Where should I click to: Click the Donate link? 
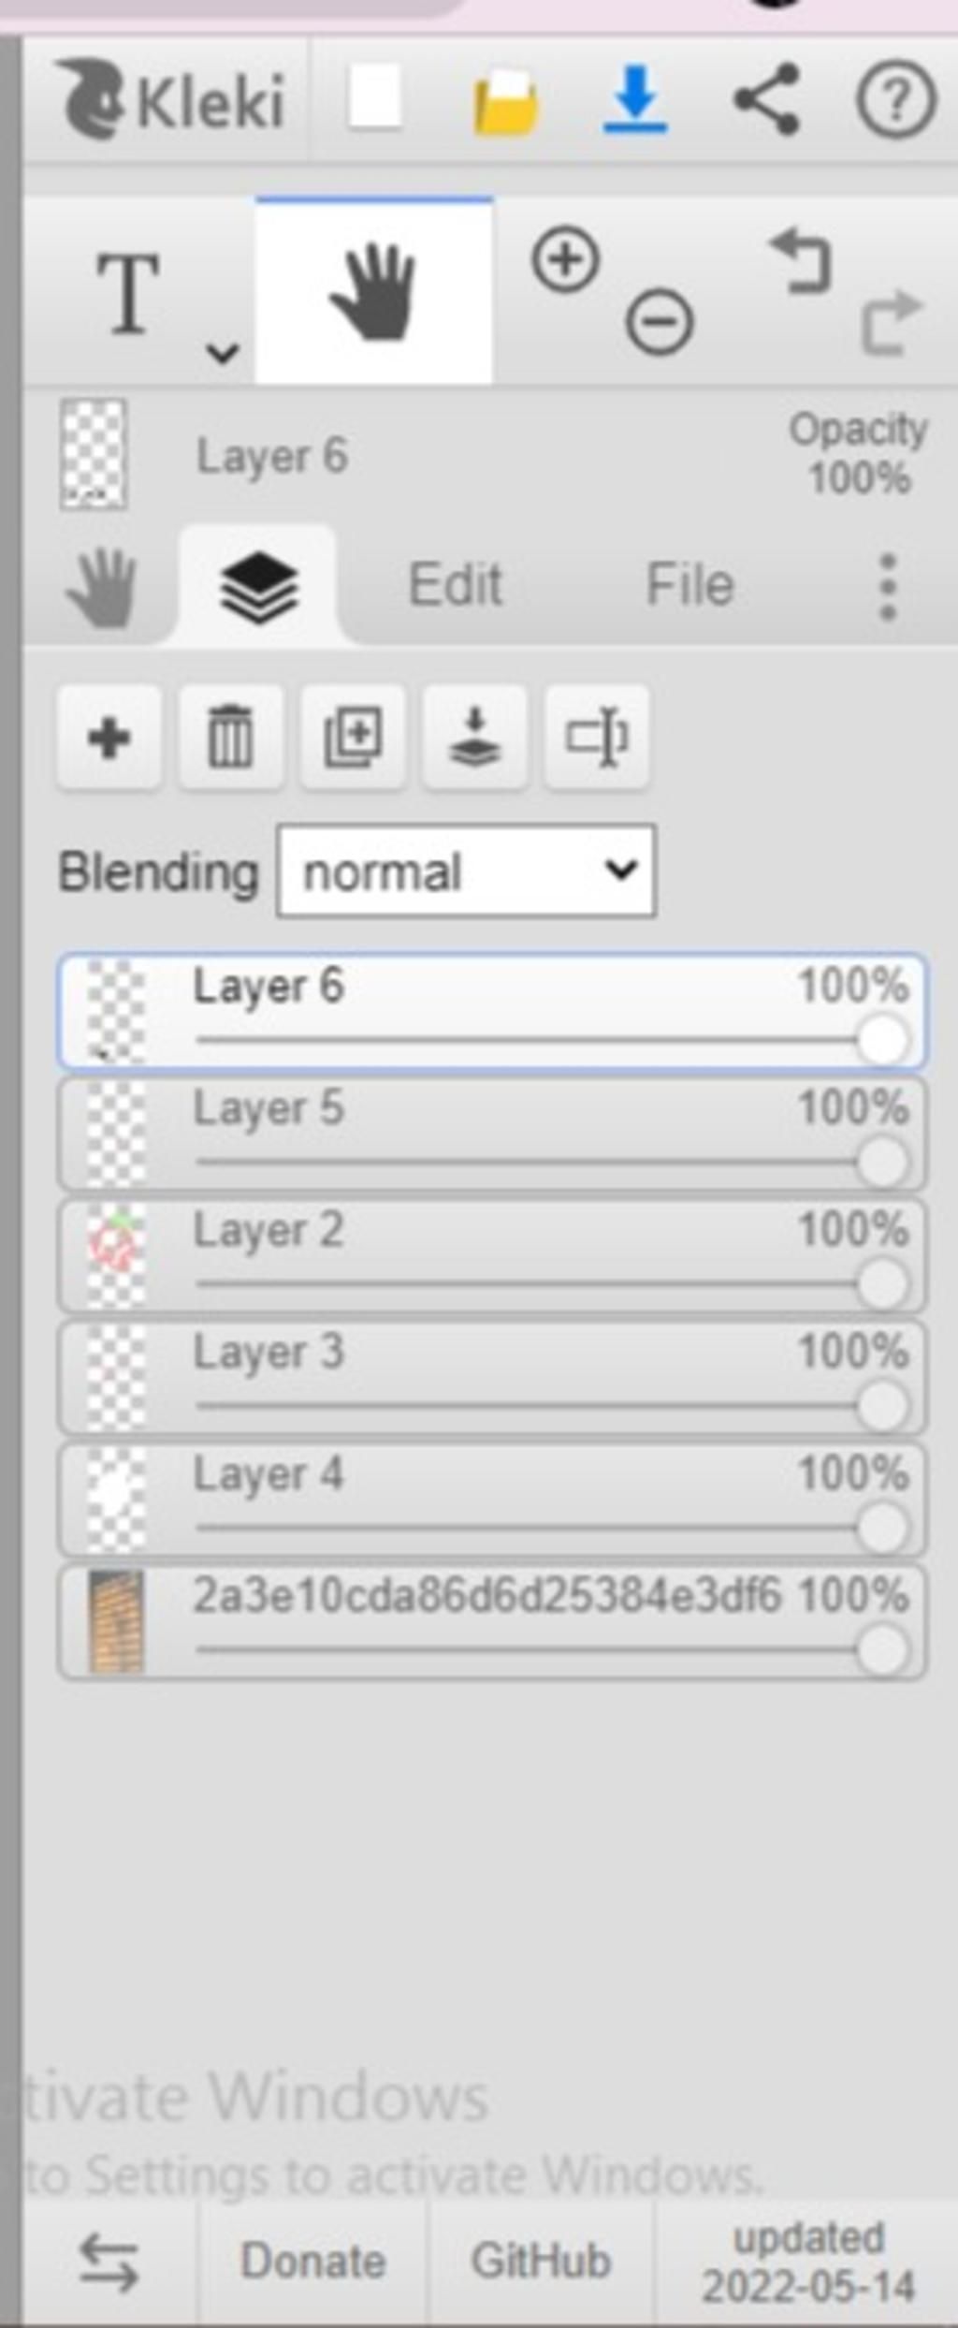point(313,2261)
